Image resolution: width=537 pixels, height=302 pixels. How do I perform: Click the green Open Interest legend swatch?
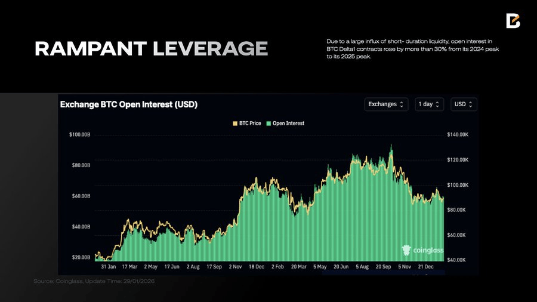[269, 124]
